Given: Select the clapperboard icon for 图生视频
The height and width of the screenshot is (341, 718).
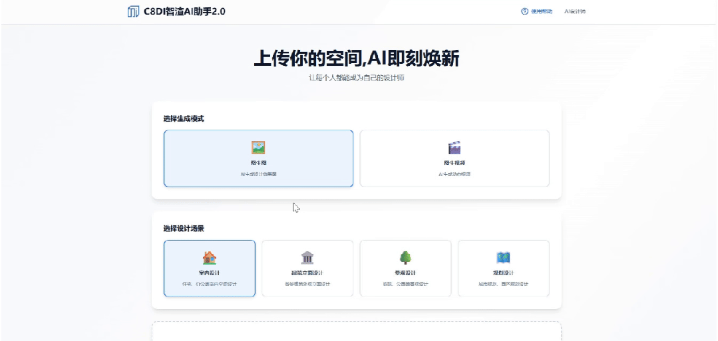Looking at the screenshot, I should 454,148.
